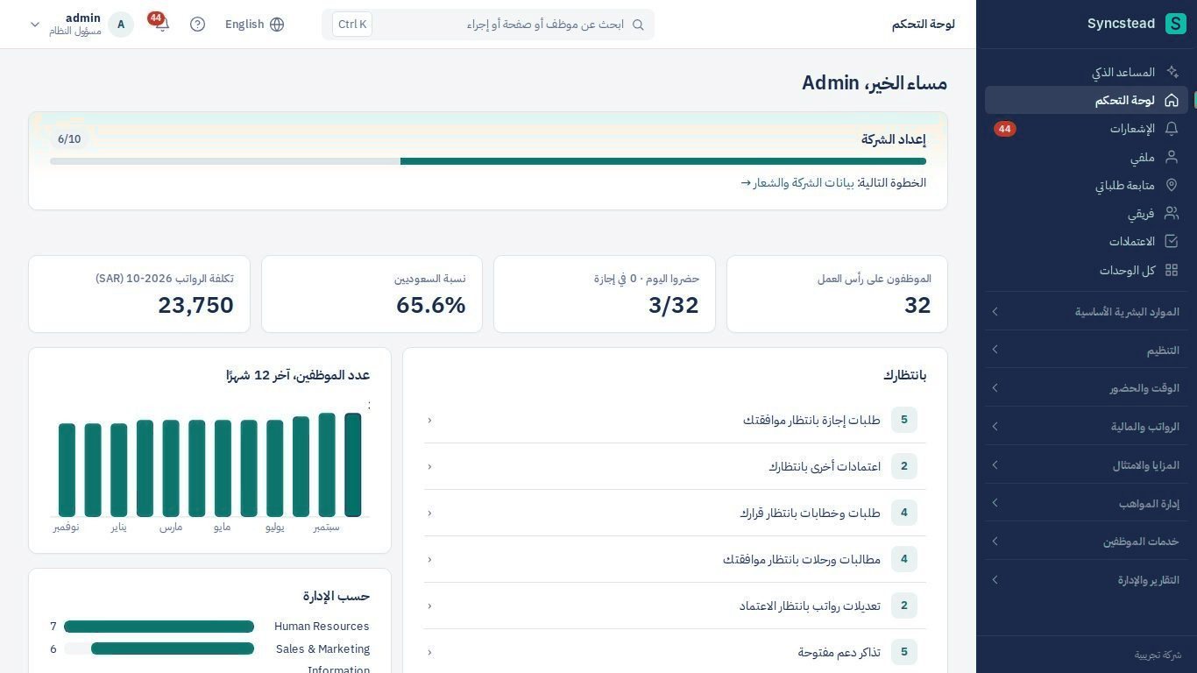Open ملفي sidebar item
Image resolution: width=1197 pixels, height=673 pixels.
pyautogui.click(x=1087, y=158)
